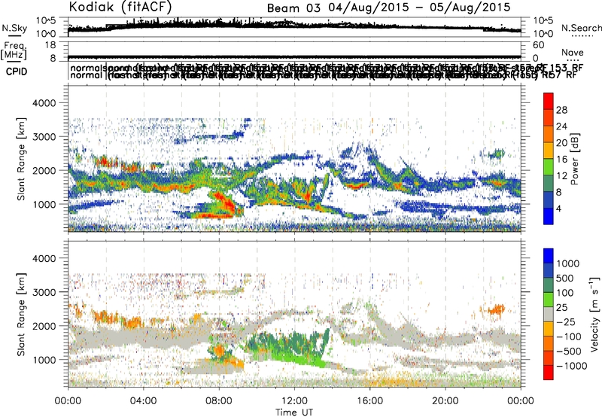602x417 pixels.
Task: Click the '16:00' time axis label
Action: (369, 401)
